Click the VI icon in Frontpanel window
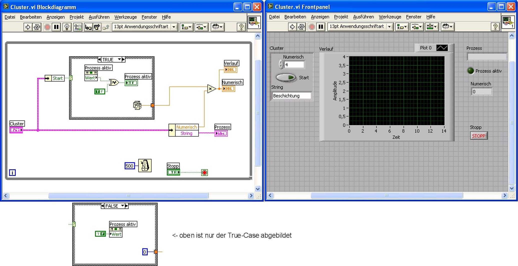The height and width of the screenshot is (266, 518). point(508,22)
